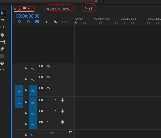Enable voice-over record on track A3
Viewport: 161px width, 138px height.
click(x=62, y=122)
